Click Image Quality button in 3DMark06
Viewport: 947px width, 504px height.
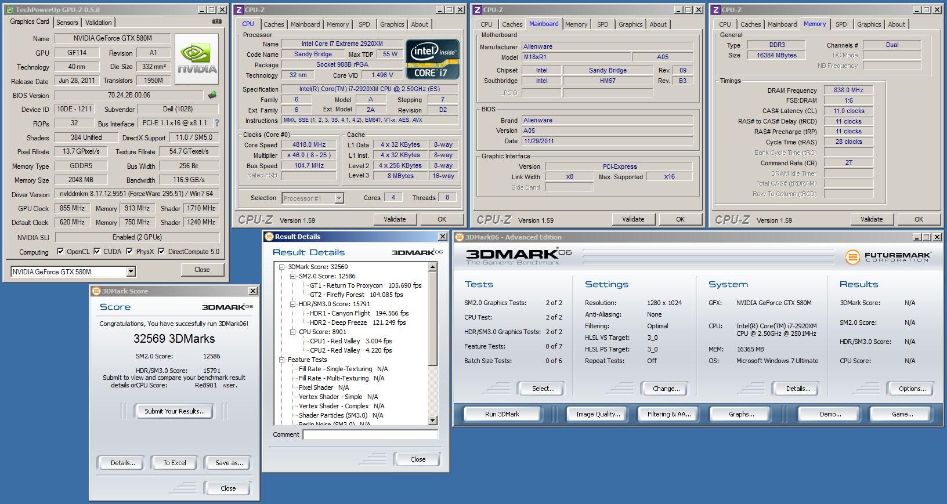pos(598,414)
